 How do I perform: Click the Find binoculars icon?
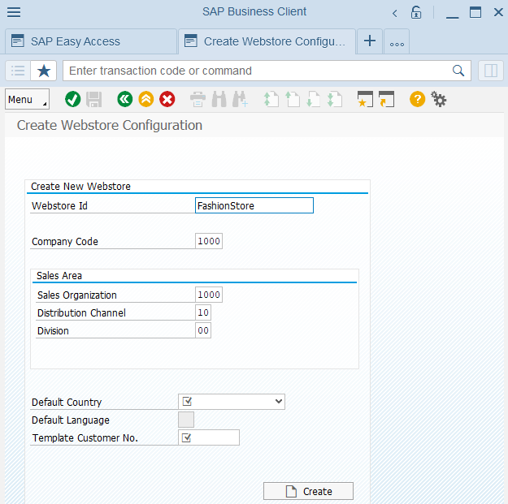[219, 99]
